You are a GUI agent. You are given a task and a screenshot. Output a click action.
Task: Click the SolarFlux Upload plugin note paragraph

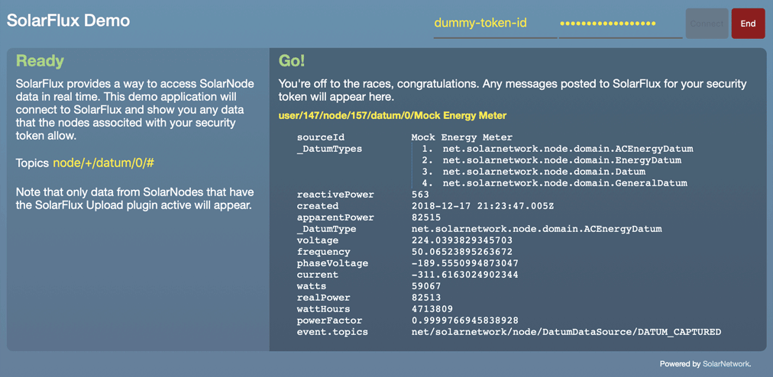pyautogui.click(x=135, y=198)
